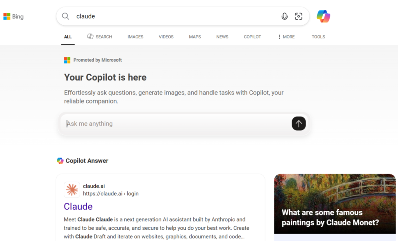Click the https://claude.ai login URL
398x241 pixels.
(x=110, y=194)
